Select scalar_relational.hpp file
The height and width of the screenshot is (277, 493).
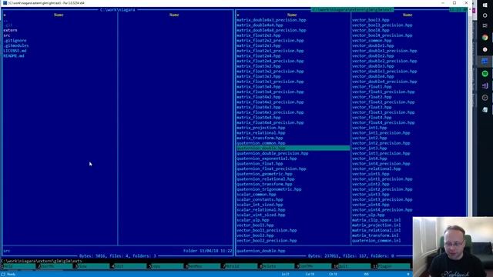coord(261,210)
